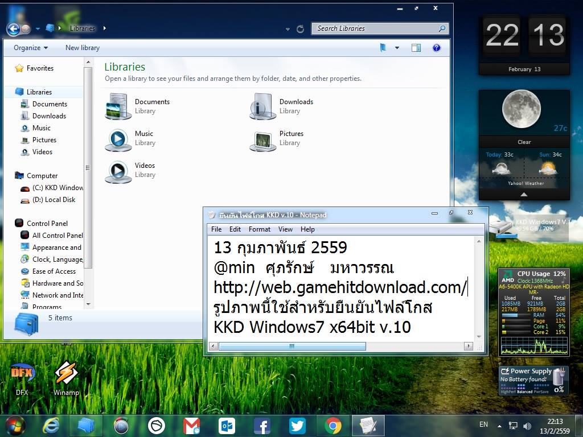Click the change view icon
This screenshot has width=583, height=437.
[383, 48]
